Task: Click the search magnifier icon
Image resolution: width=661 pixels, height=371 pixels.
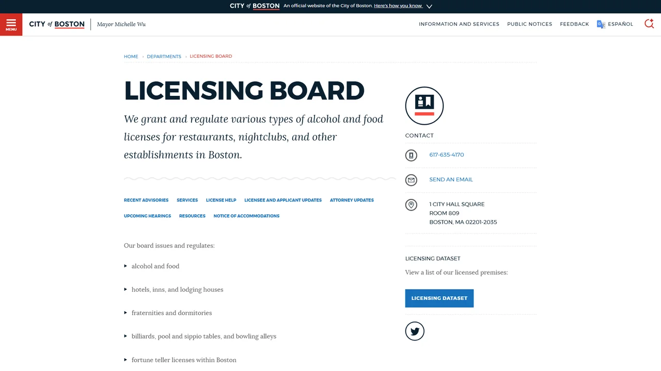Action: (x=649, y=24)
